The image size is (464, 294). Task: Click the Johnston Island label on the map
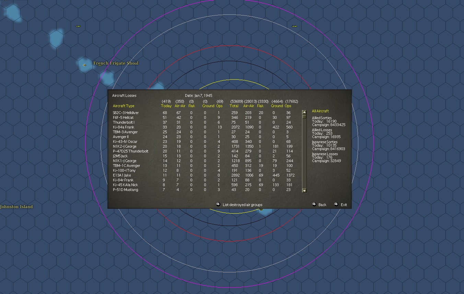(x=17, y=206)
